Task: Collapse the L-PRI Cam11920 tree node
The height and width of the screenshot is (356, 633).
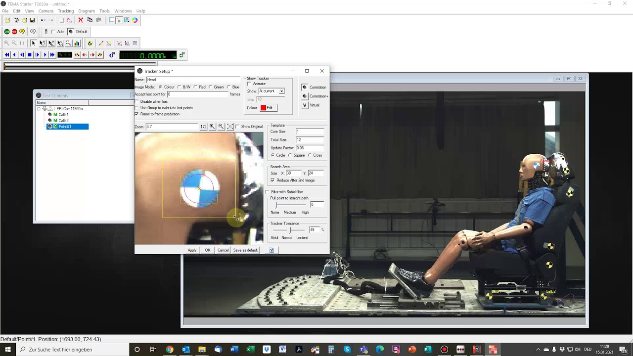Action: point(39,109)
